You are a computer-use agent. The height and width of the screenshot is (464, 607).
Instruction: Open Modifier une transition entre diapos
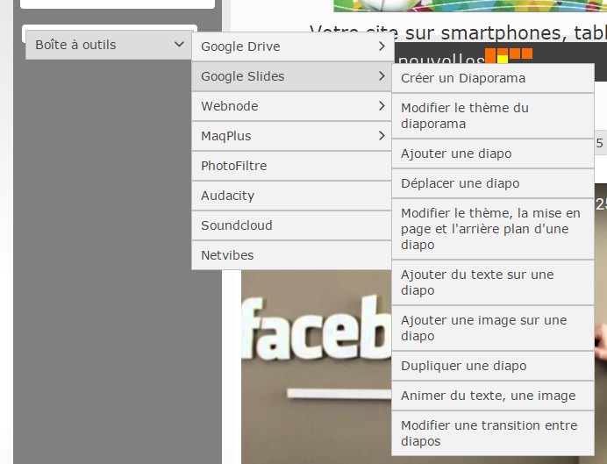493,433
